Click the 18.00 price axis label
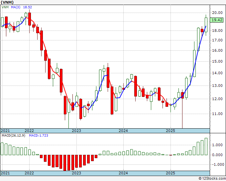 click(x=217, y=30)
